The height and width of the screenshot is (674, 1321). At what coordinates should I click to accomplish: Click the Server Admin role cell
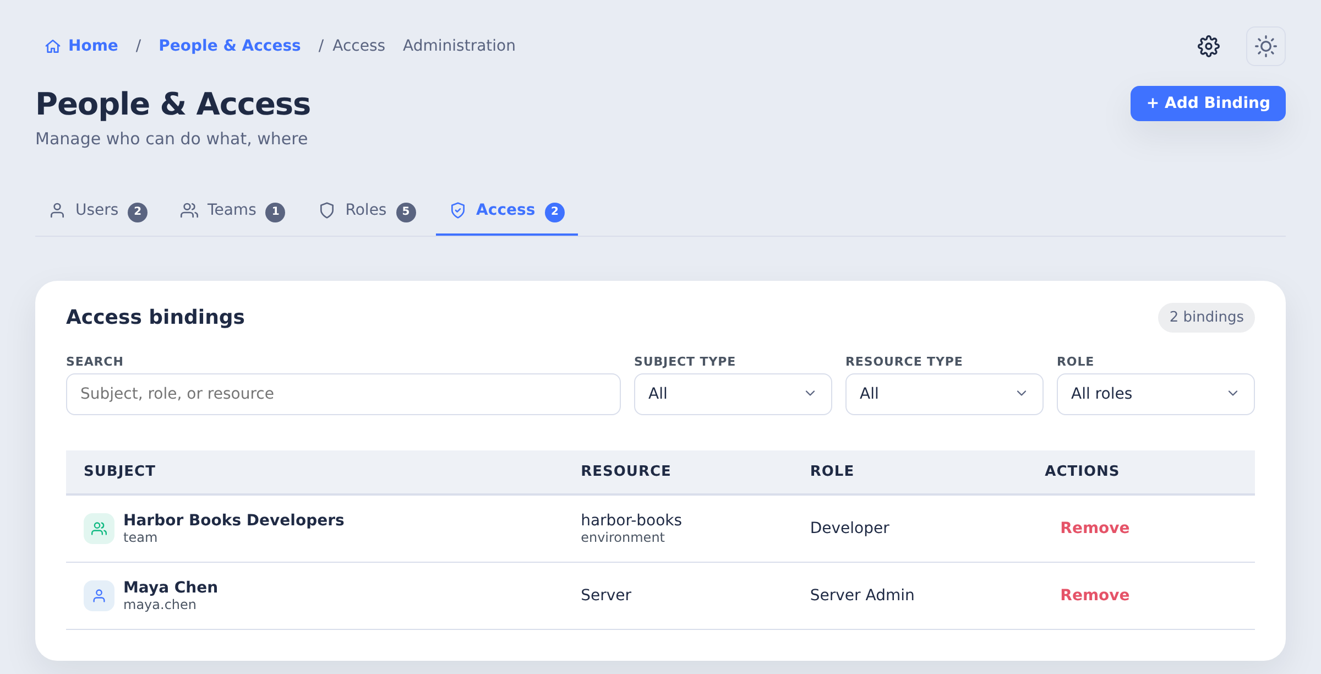[x=862, y=595]
